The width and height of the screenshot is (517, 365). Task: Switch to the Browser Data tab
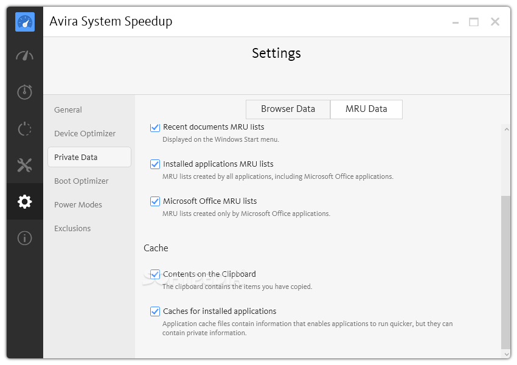(x=288, y=109)
